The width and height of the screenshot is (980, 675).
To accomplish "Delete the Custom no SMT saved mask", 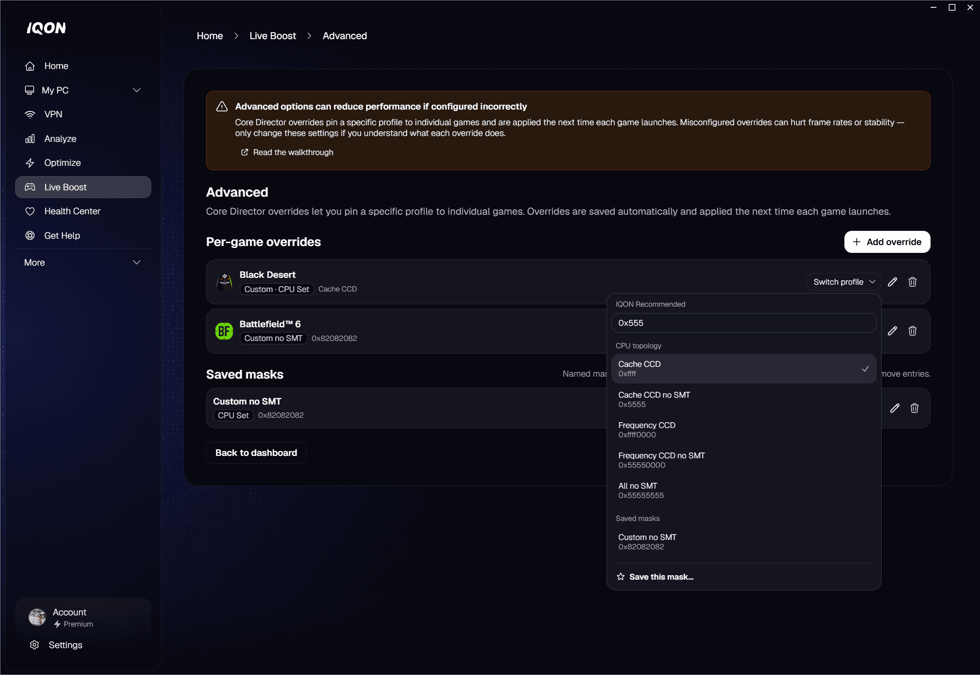I will (914, 408).
